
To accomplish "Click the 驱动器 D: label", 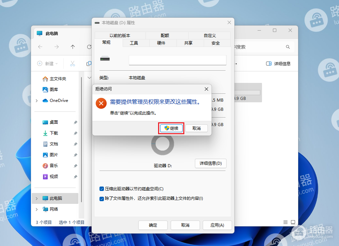I will click(x=163, y=165).
